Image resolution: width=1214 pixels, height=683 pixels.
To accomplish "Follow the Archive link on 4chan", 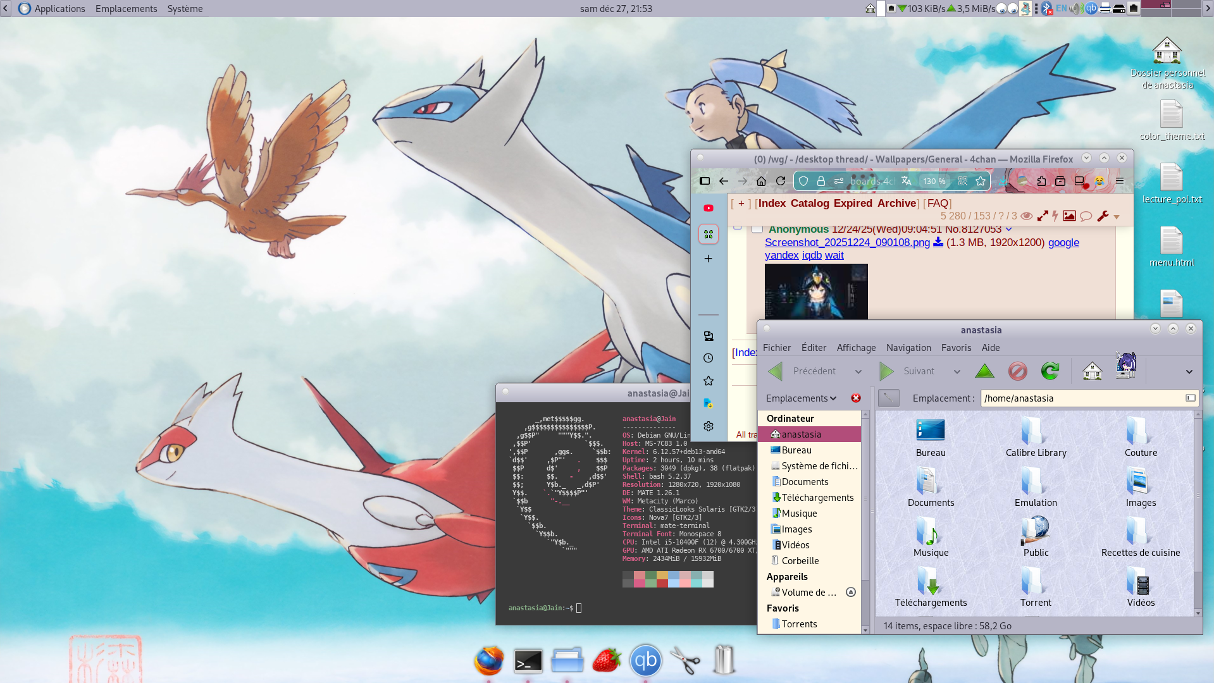I will (897, 204).
